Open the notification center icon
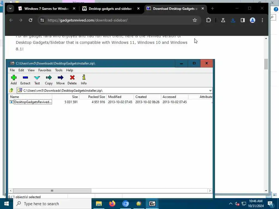279x209 pixels. click(x=270, y=204)
